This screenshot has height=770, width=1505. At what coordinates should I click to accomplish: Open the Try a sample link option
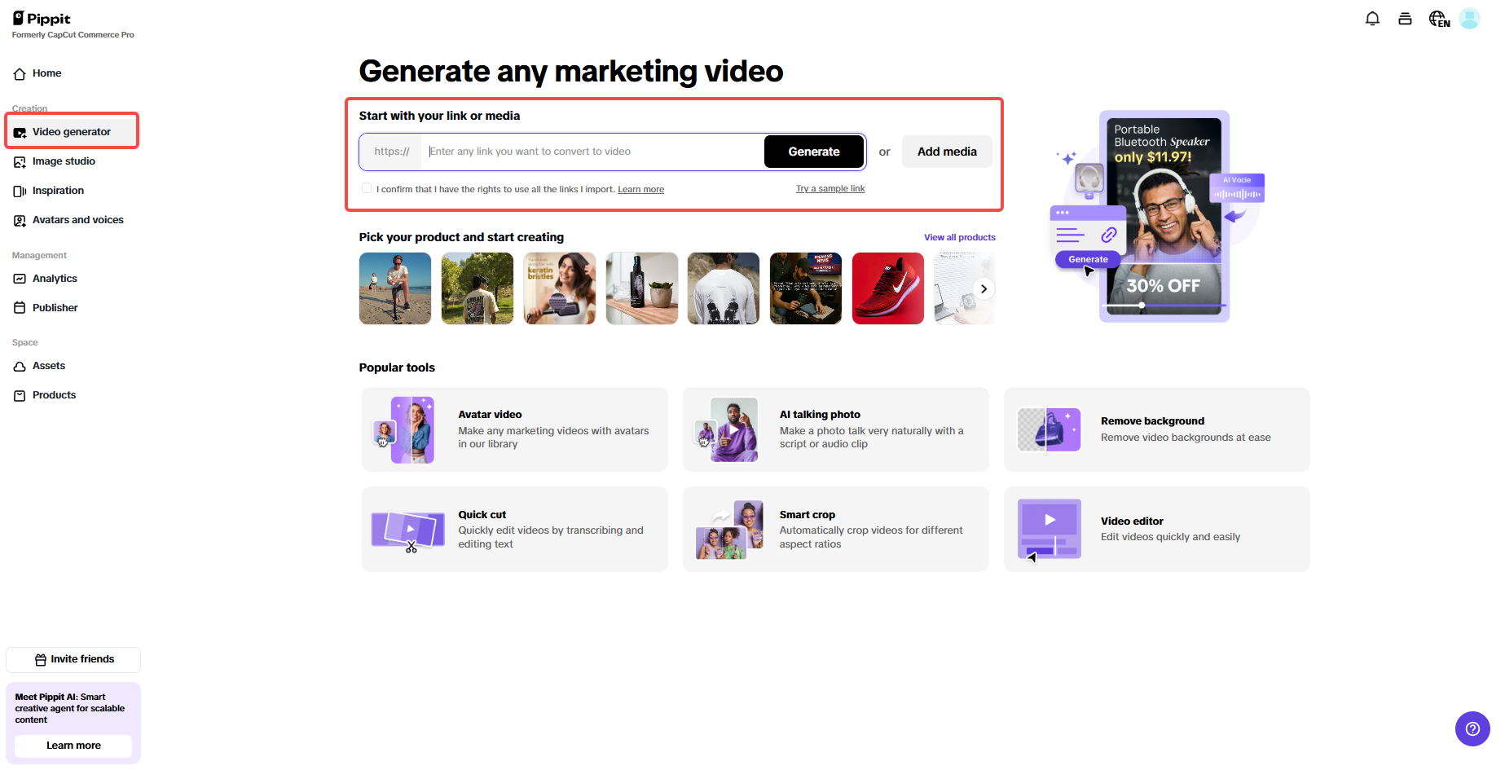coord(830,187)
